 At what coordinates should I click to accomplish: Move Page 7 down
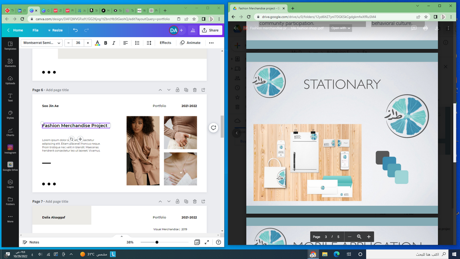(x=169, y=201)
